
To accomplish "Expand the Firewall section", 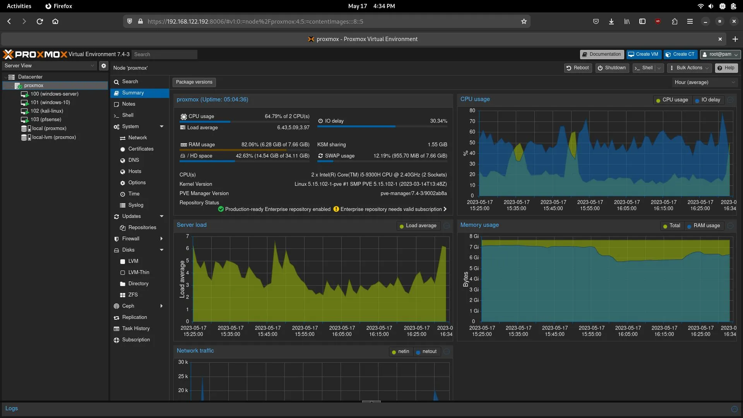I will pyautogui.click(x=162, y=238).
